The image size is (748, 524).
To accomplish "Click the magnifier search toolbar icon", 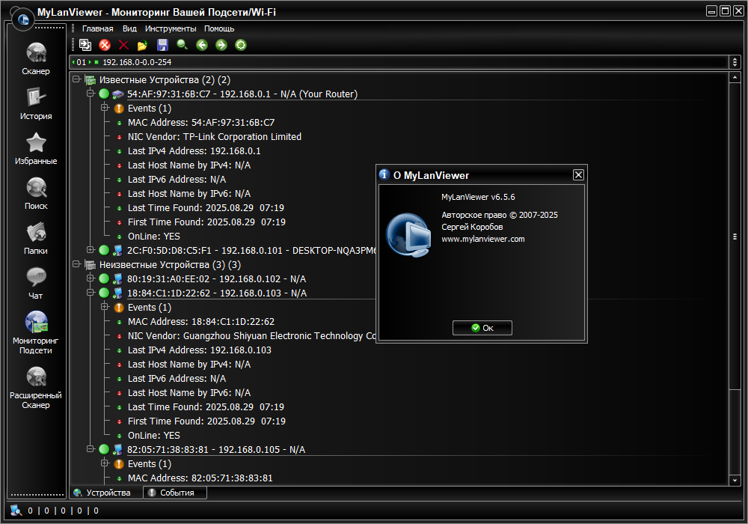I will pyautogui.click(x=183, y=45).
